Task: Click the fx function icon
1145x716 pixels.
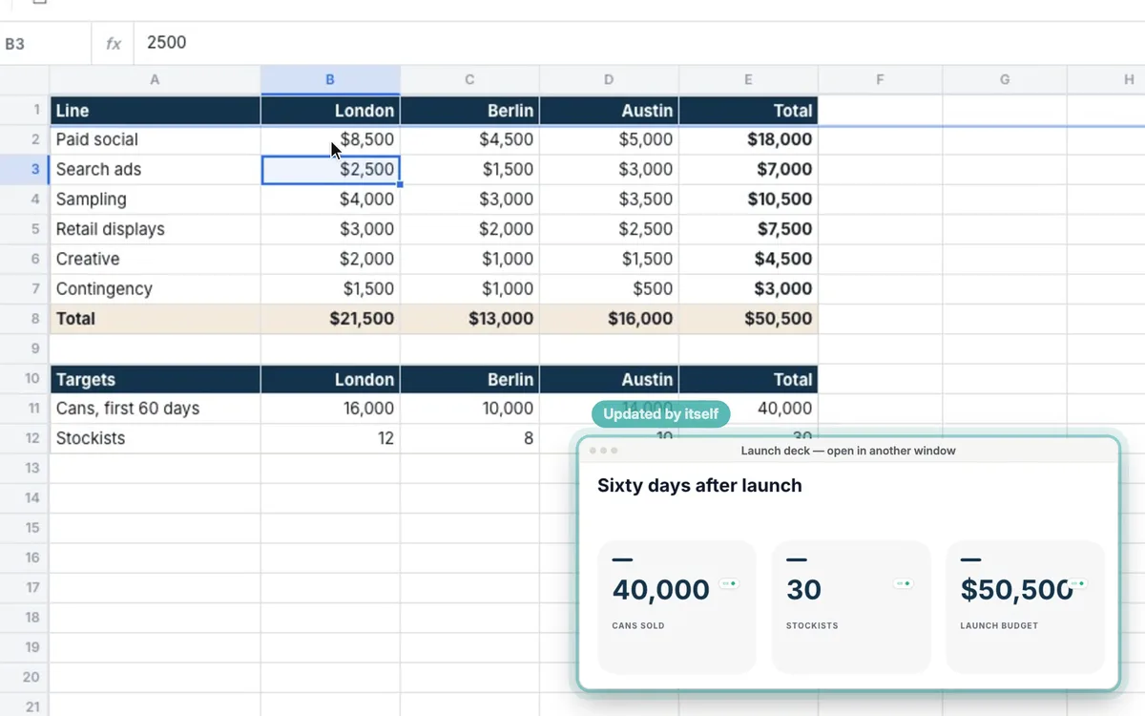Action: pyautogui.click(x=114, y=43)
